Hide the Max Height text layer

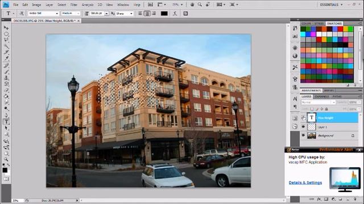point(303,118)
